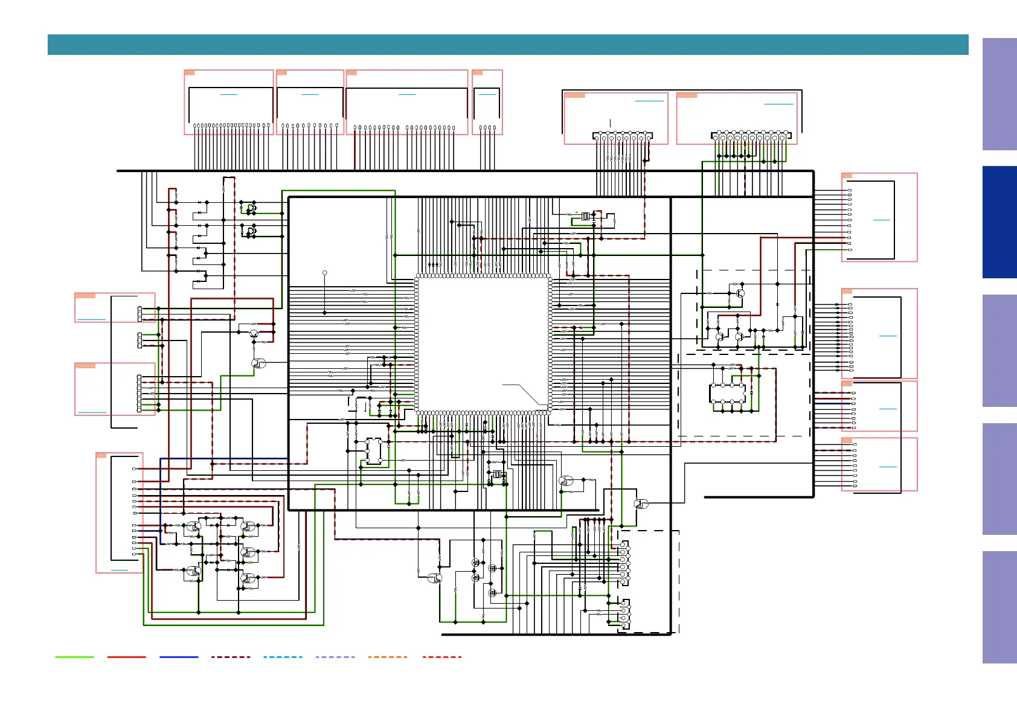
Task: Follow the blue link in the leftmost top connector box
Action: [229, 94]
